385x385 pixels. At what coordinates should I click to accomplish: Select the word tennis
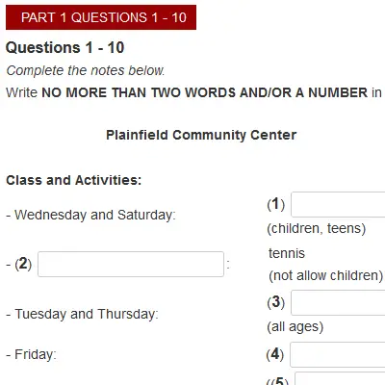point(287,253)
